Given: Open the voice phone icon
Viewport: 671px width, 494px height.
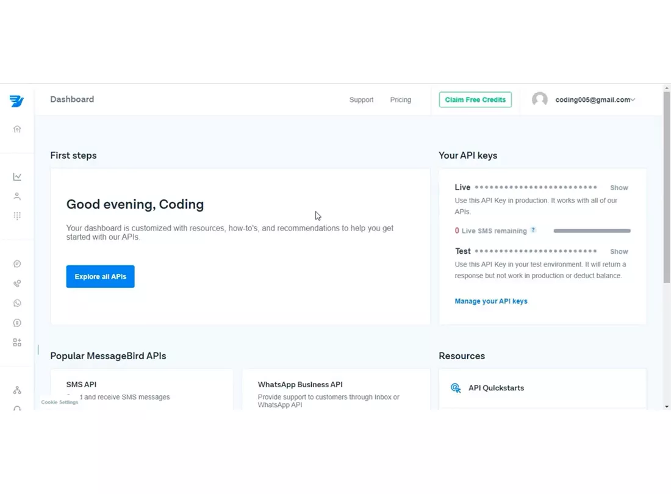Looking at the screenshot, I should coord(17,284).
